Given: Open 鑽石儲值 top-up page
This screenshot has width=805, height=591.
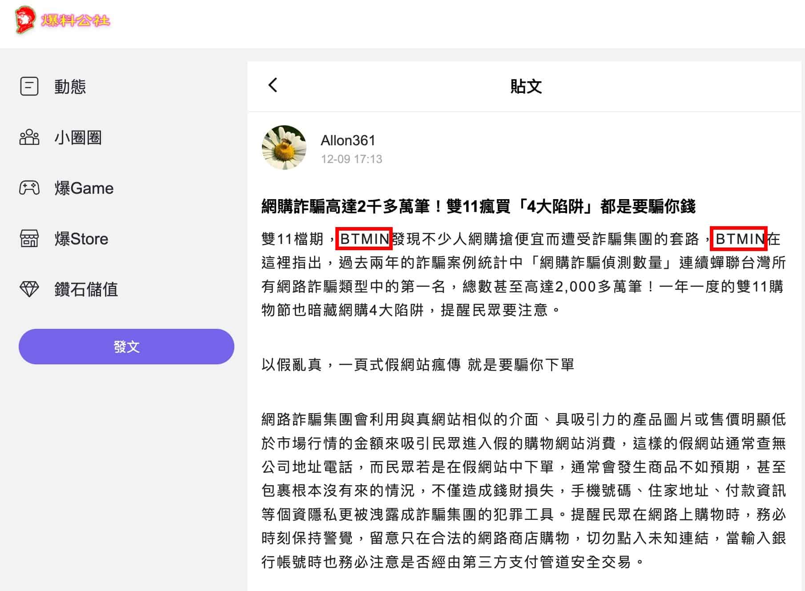Looking at the screenshot, I should (x=86, y=289).
